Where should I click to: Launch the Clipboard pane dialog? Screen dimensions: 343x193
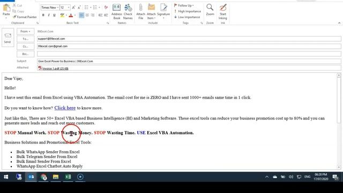click(38, 23)
